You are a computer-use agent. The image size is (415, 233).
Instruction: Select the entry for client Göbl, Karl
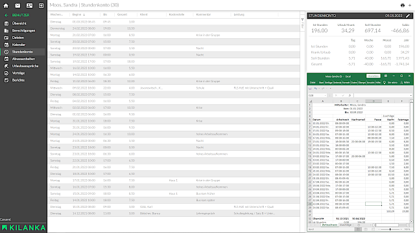coord(174,207)
